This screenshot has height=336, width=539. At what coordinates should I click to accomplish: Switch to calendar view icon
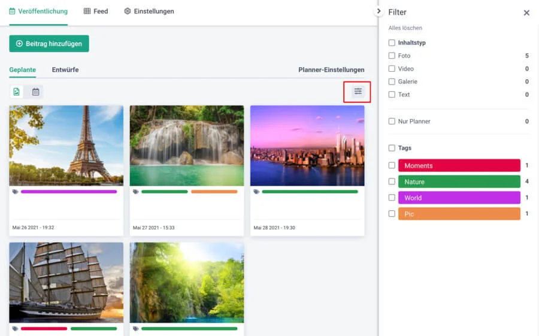pyautogui.click(x=36, y=92)
